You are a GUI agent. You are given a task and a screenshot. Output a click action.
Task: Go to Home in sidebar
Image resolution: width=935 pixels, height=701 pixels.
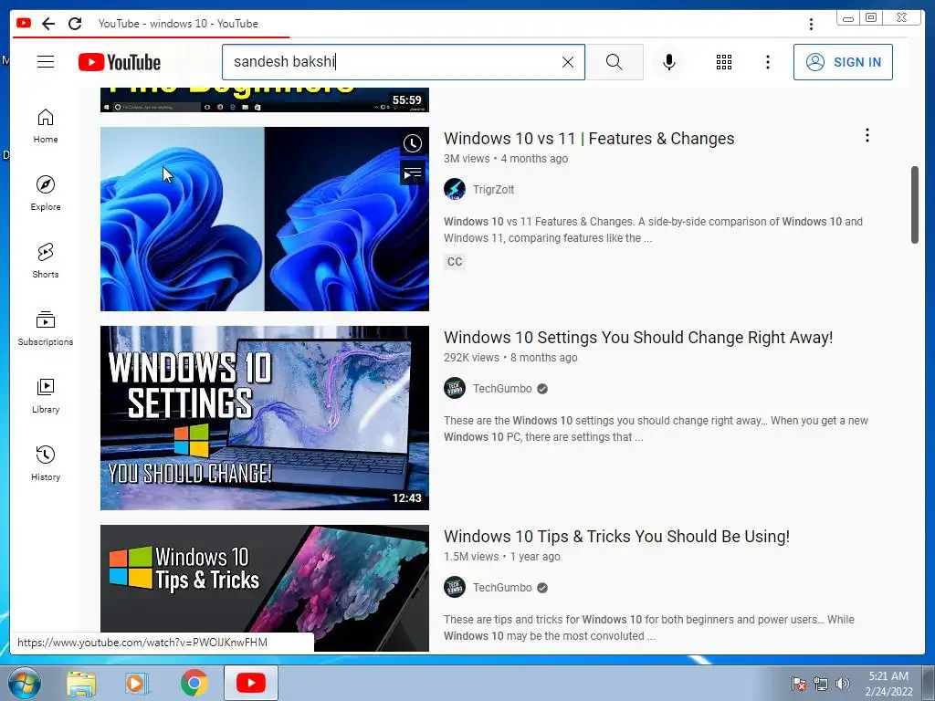(x=46, y=126)
